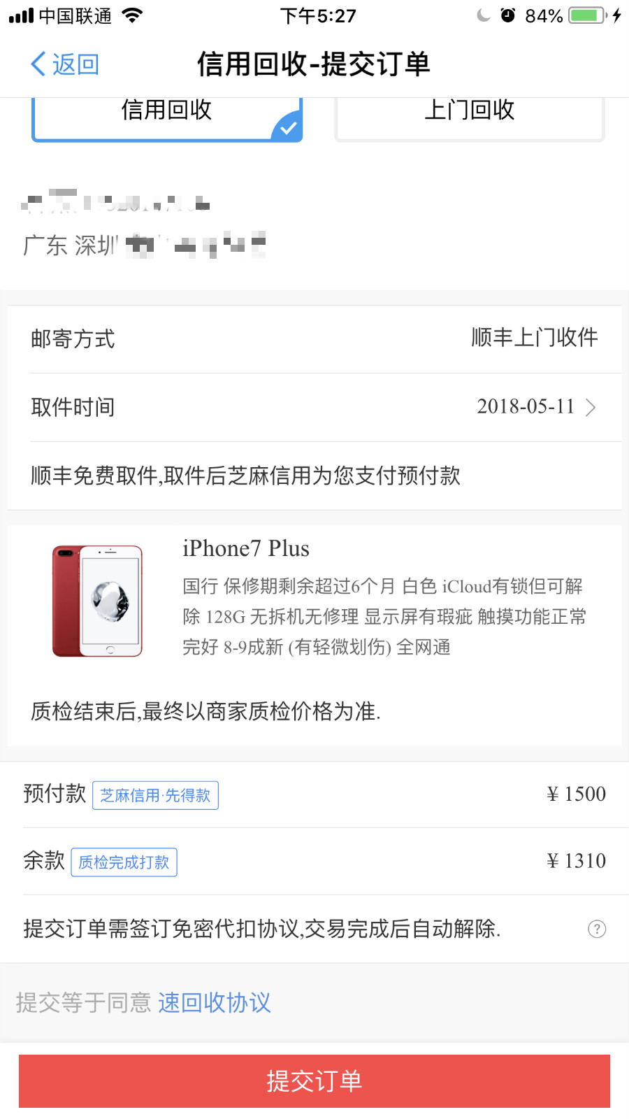
Task: Tap the Wi-Fi signal icon
Action: click(x=131, y=15)
